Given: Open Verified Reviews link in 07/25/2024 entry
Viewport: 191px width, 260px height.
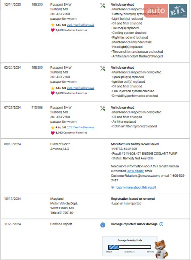Looking at the screenshot, I should [x=80, y=127].
